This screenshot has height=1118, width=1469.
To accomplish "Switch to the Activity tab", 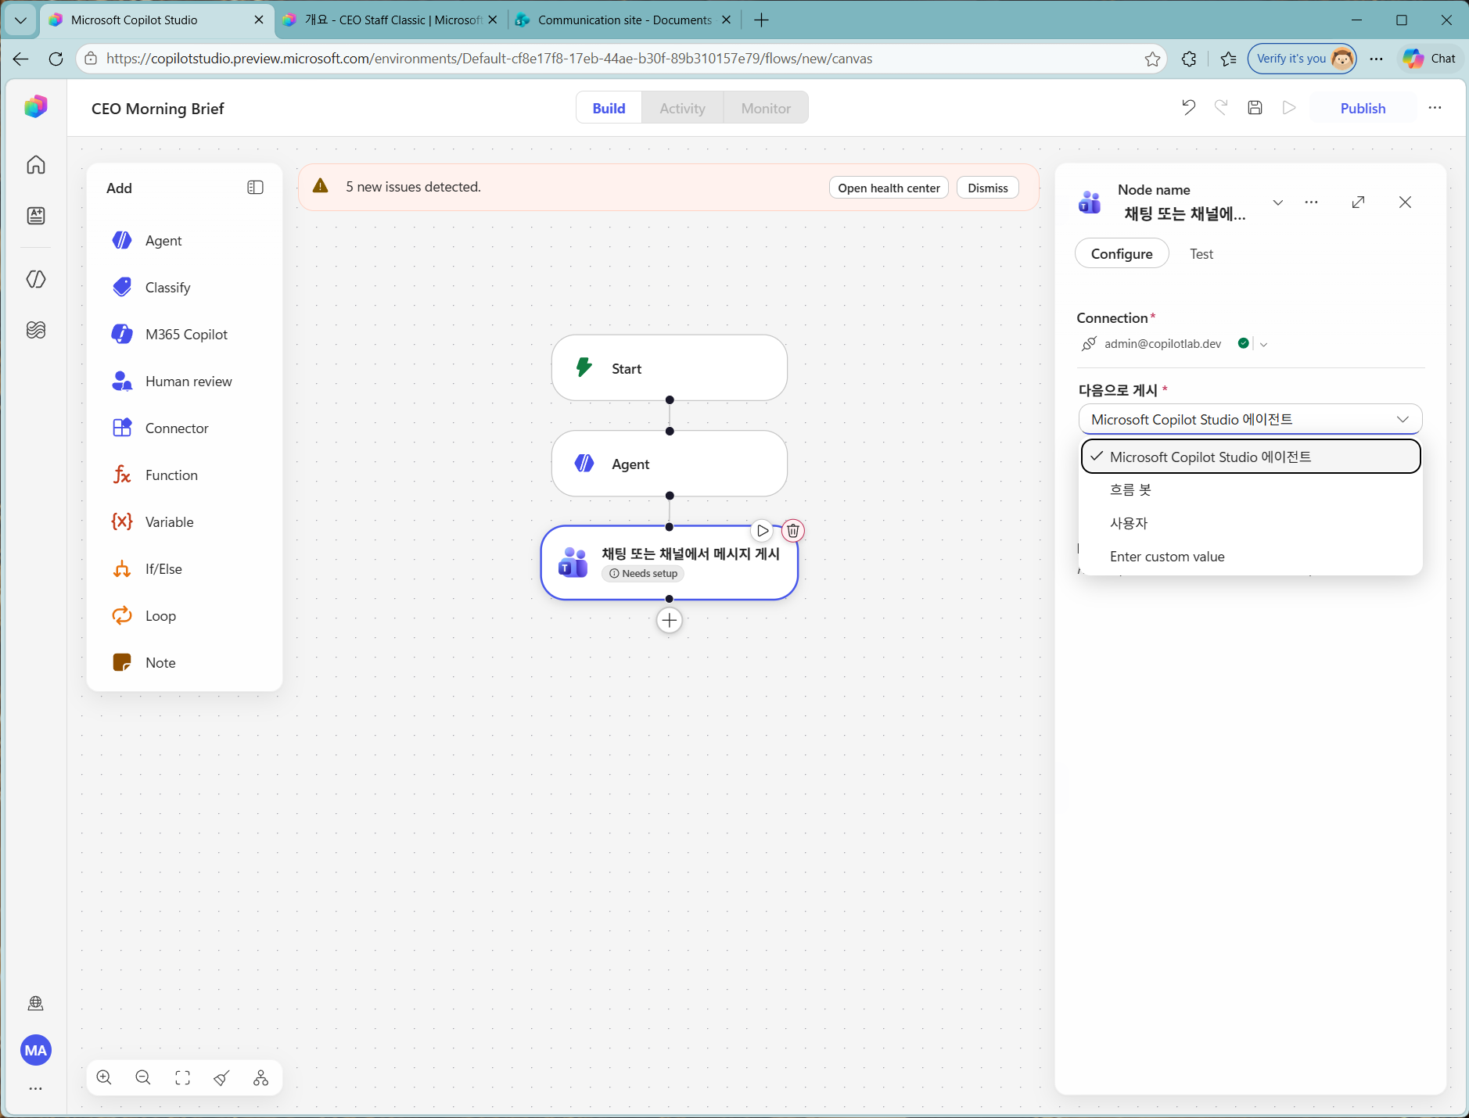I will [x=683, y=108].
